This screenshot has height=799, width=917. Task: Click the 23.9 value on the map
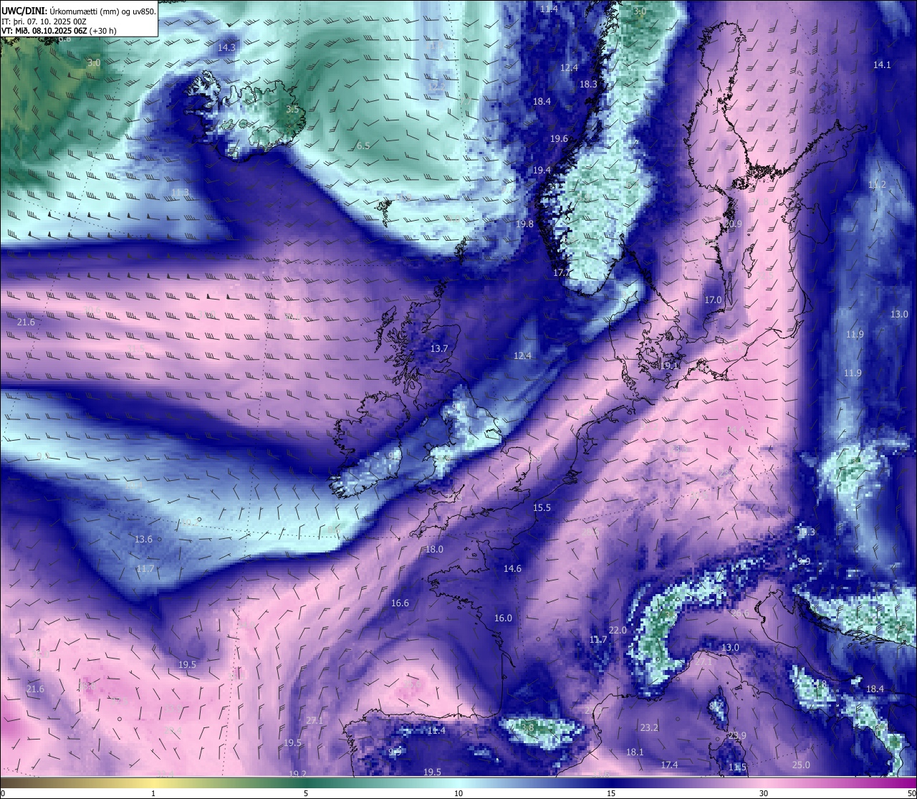737,735
